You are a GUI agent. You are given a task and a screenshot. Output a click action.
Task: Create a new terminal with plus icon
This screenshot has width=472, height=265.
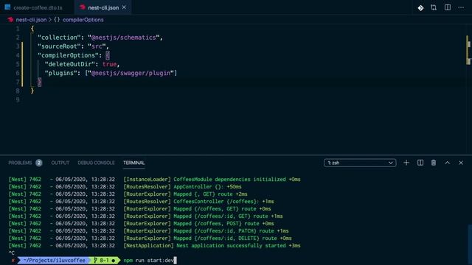[x=406, y=163]
